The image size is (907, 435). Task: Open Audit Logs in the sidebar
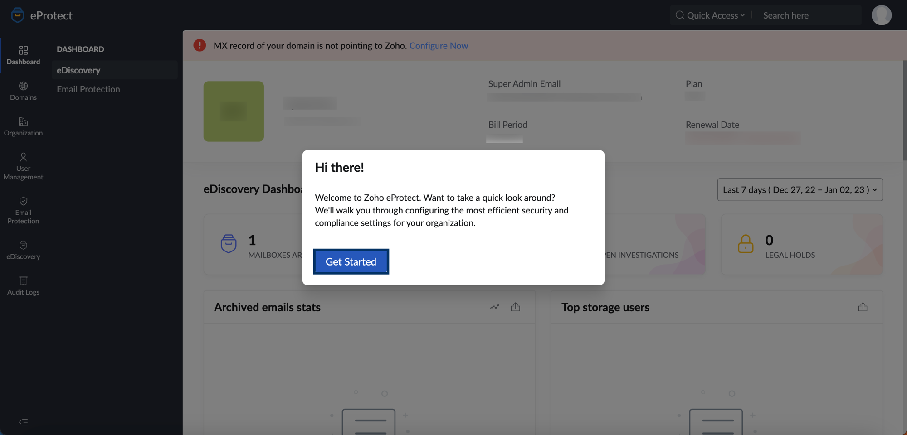[x=23, y=285]
